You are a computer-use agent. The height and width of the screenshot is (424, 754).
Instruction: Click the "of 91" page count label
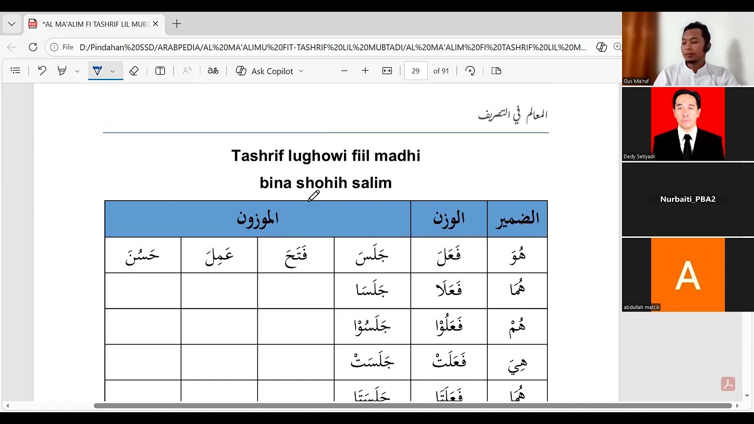(x=441, y=71)
